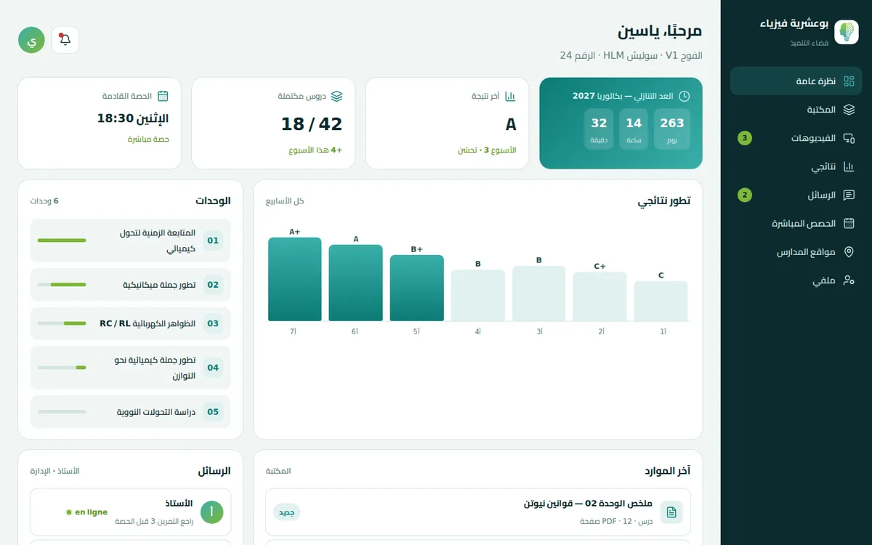Click the ملفي profile icon
This screenshot has width=872, height=545.
pyautogui.click(x=849, y=280)
